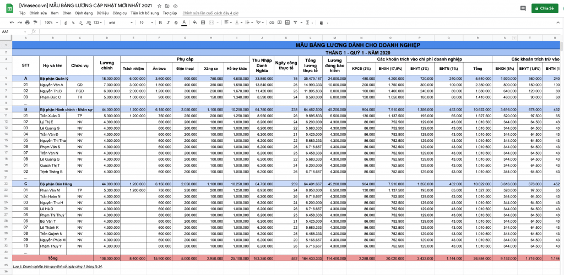This screenshot has height=275, width=564.
Task: Open the Định dạng menu
Action: tap(84, 12)
